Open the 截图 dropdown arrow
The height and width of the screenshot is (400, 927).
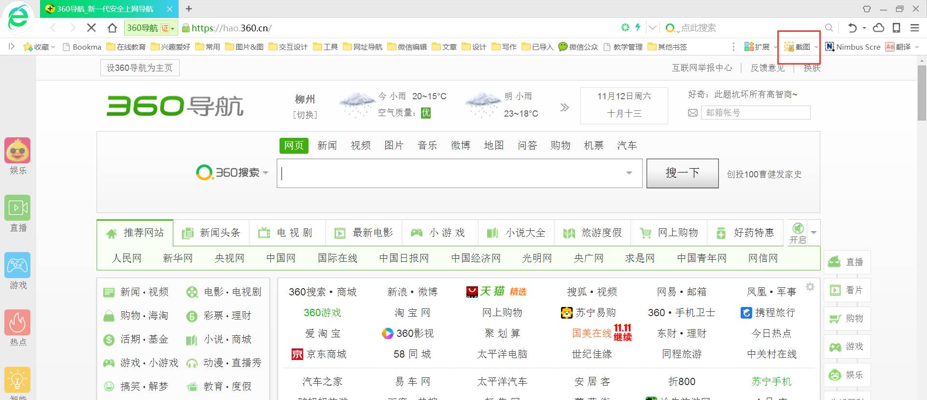pos(816,47)
